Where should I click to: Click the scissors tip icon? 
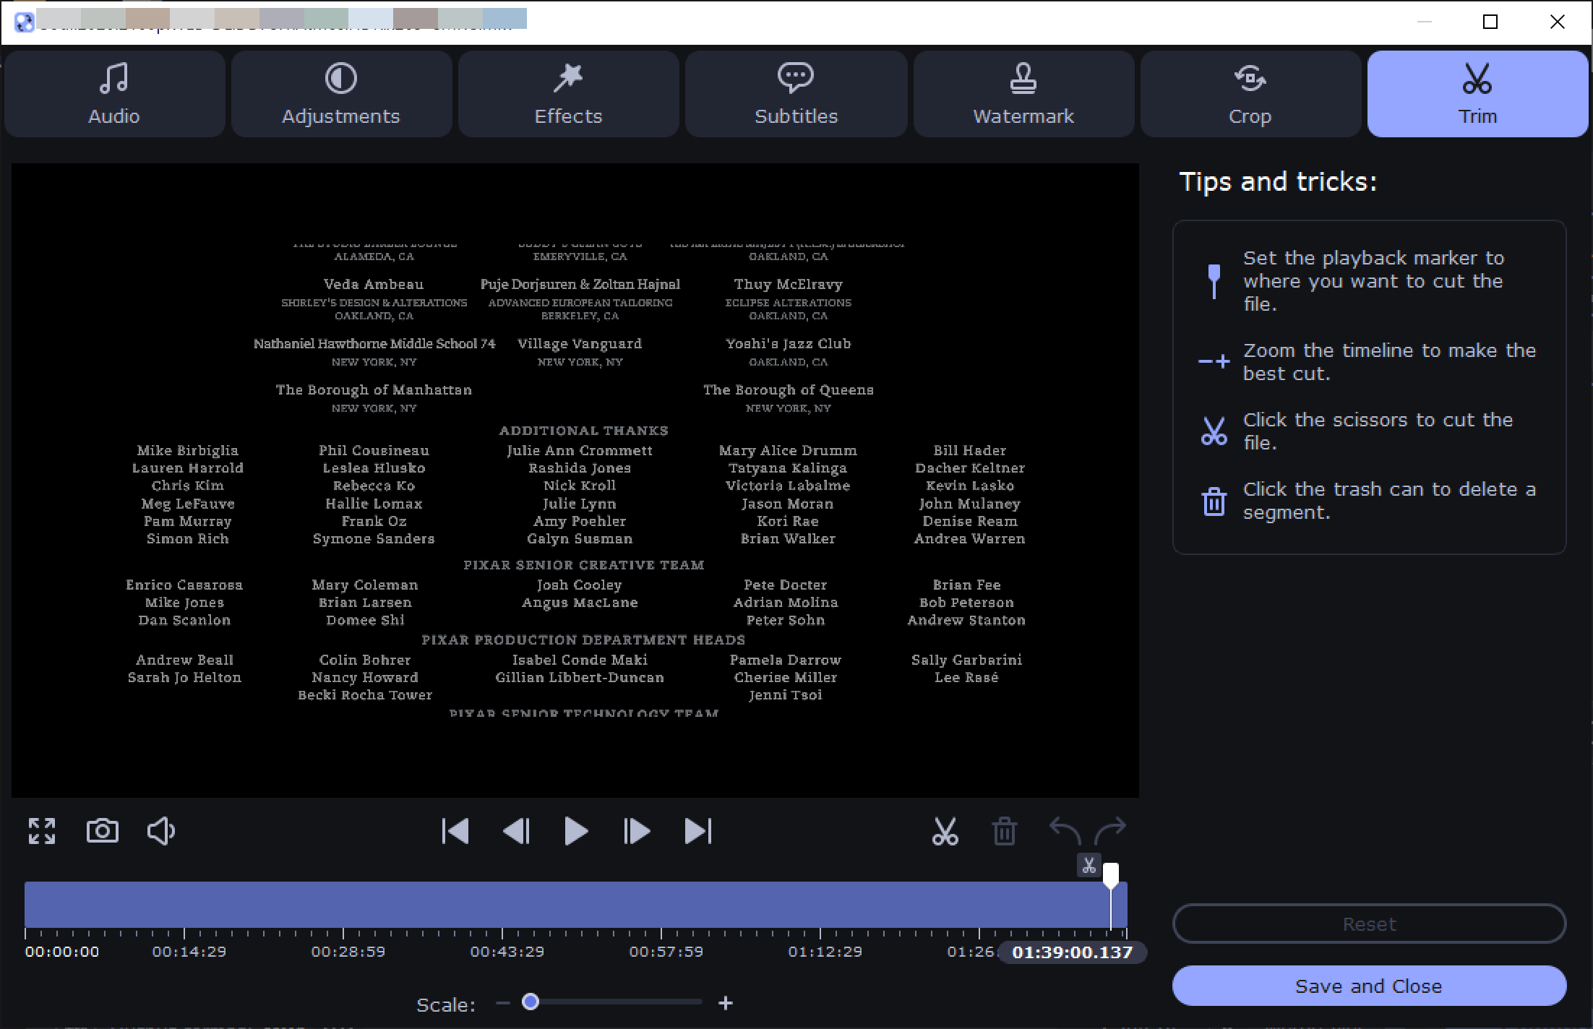[x=1214, y=431]
